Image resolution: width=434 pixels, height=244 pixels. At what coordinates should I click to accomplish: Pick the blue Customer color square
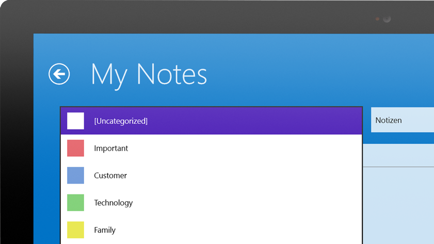[x=75, y=175]
